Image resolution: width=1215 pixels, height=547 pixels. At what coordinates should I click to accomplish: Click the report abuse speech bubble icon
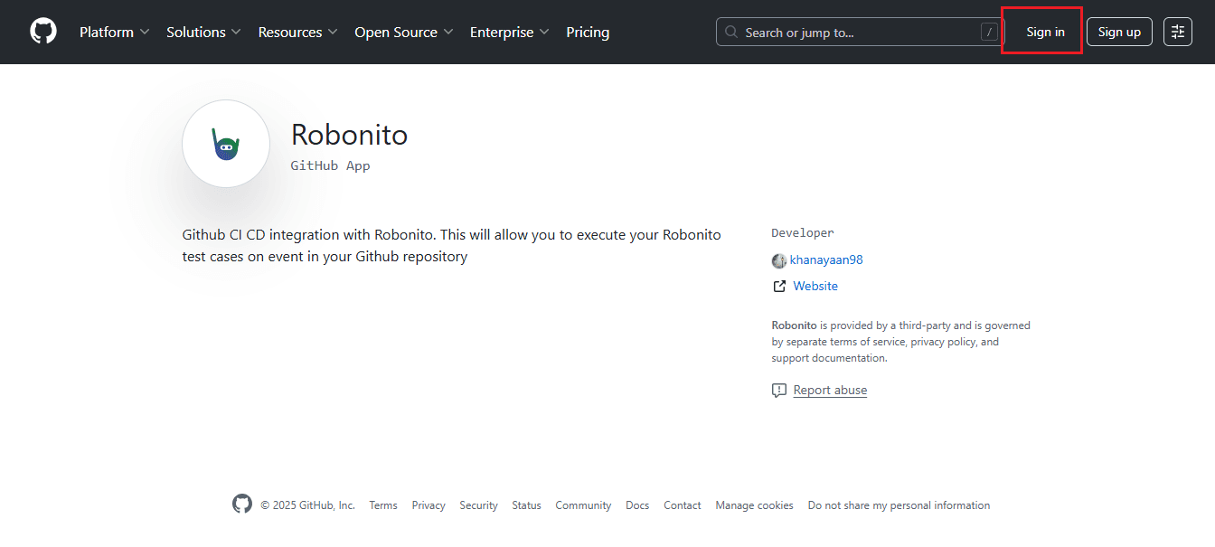point(779,391)
